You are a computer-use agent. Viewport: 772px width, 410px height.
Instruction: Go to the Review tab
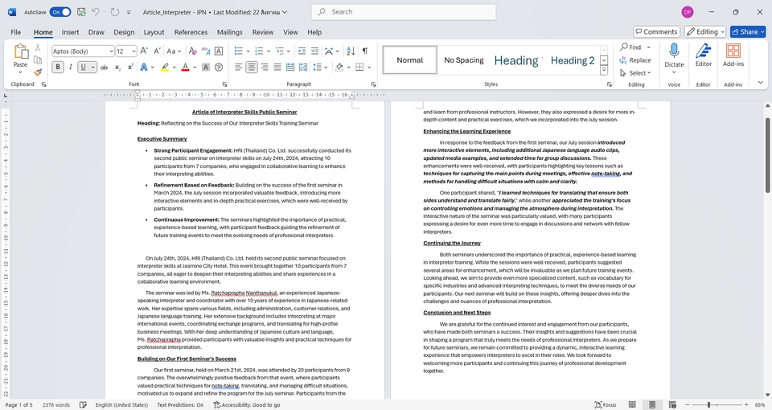click(262, 32)
